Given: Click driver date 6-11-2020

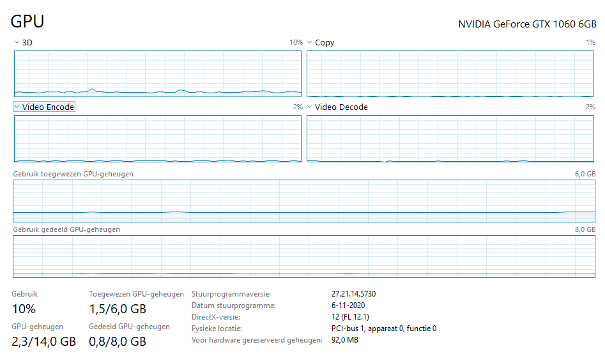Looking at the screenshot, I should pos(348,306).
